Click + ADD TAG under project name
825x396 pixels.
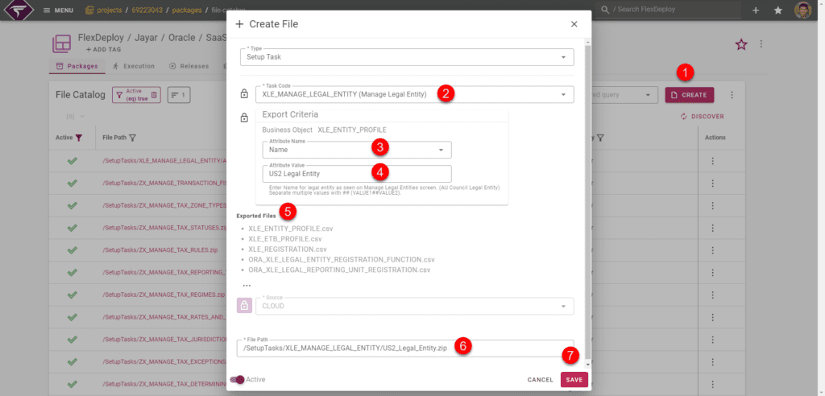click(x=104, y=49)
